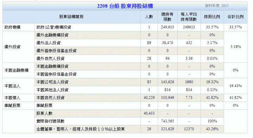The height and width of the screenshot is (138, 253).
Task: Click the 19.32% holding ratio value
Action: tap(212, 82)
